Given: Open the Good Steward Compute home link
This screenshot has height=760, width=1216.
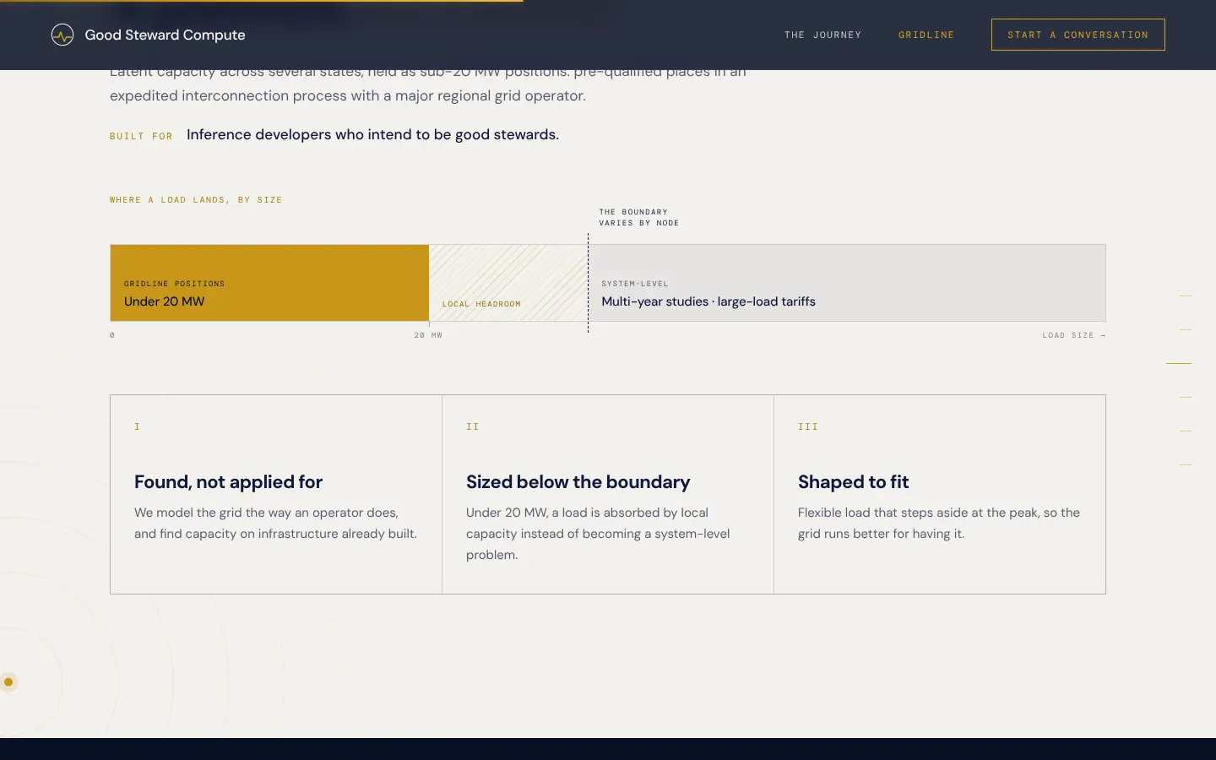Looking at the screenshot, I should point(148,35).
